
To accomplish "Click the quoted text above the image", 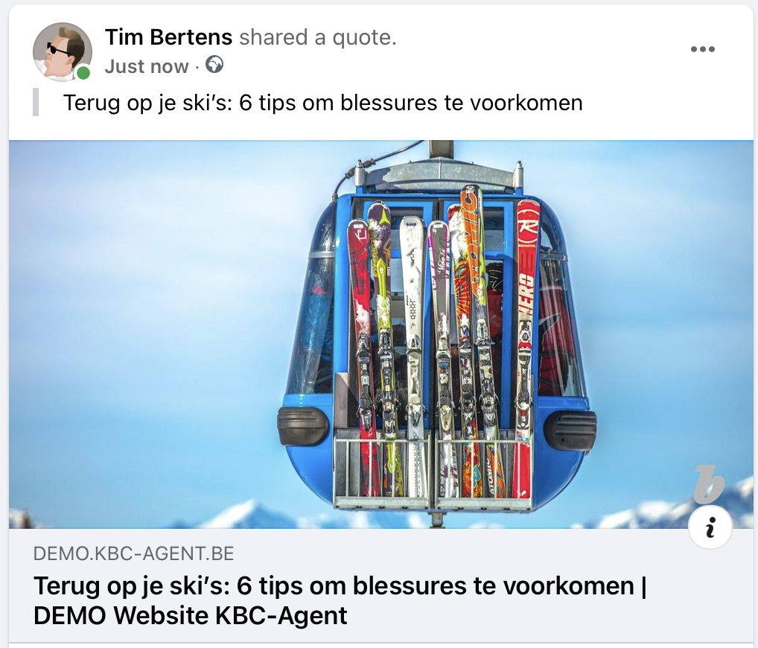I will pos(323,103).
